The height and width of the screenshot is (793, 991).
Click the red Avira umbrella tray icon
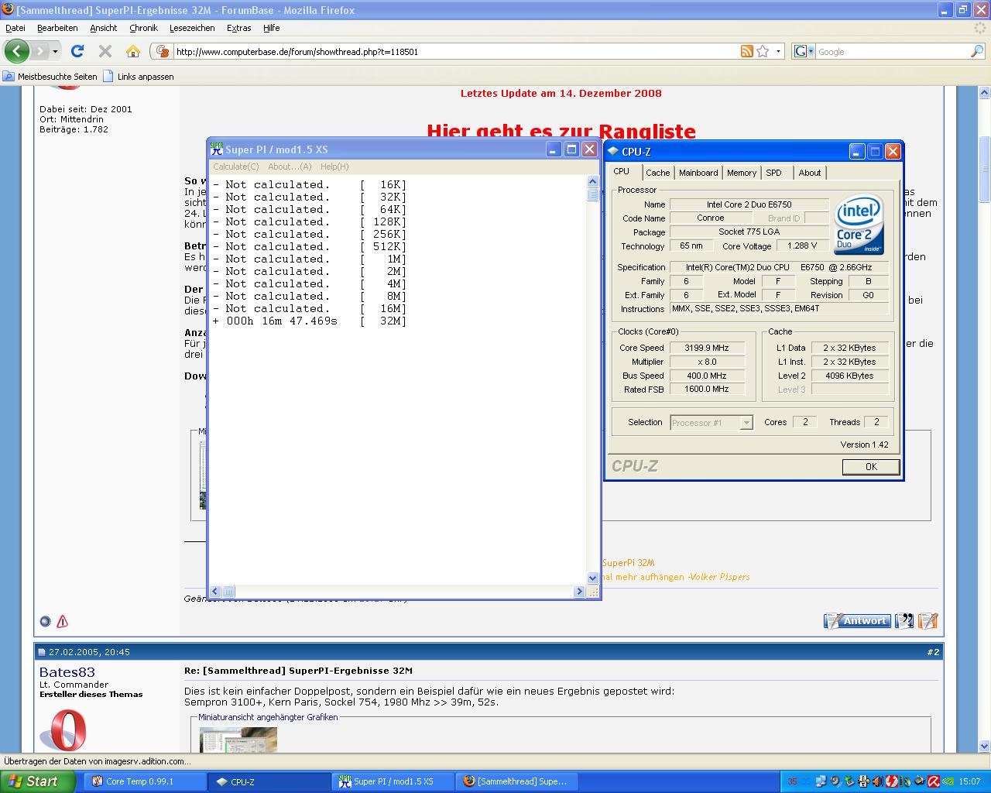click(x=934, y=781)
